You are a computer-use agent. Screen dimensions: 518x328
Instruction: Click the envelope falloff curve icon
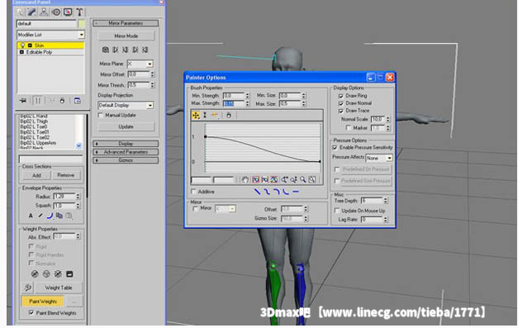pyautogui.click(x=50, y=216)
